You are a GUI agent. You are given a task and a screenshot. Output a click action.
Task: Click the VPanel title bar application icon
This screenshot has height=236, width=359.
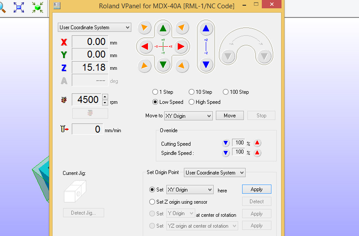tap(57, 6)
